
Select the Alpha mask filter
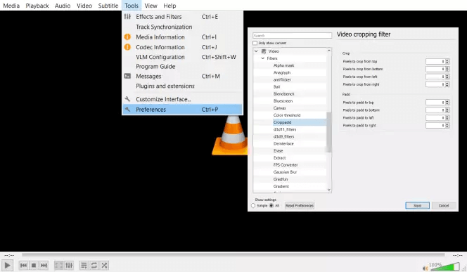pos(283,65)
